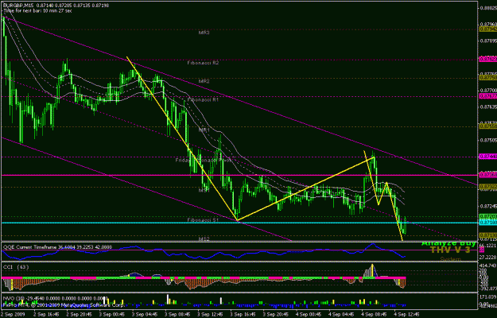Click the magenta Fibonacci R2 price tag

[487, 59]
